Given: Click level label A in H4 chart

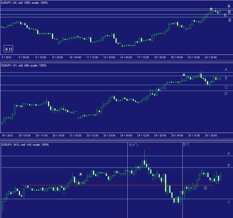Looking at the screenshot, I should tap(229, 6).
